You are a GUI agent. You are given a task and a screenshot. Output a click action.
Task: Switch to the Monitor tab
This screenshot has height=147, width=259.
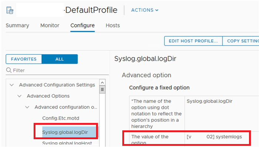coord(50,26)
